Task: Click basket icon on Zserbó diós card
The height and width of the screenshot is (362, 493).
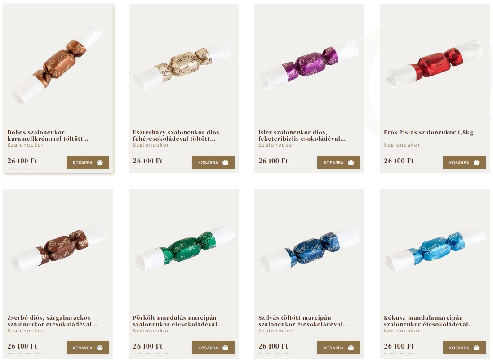Action: coord(100,348)
